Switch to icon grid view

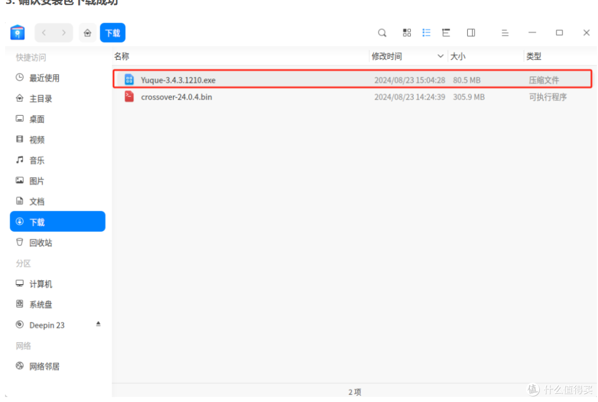pyautogui.click(x=407, y=33)
